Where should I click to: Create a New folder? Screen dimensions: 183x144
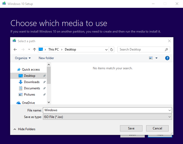click(x=46, y=58)
